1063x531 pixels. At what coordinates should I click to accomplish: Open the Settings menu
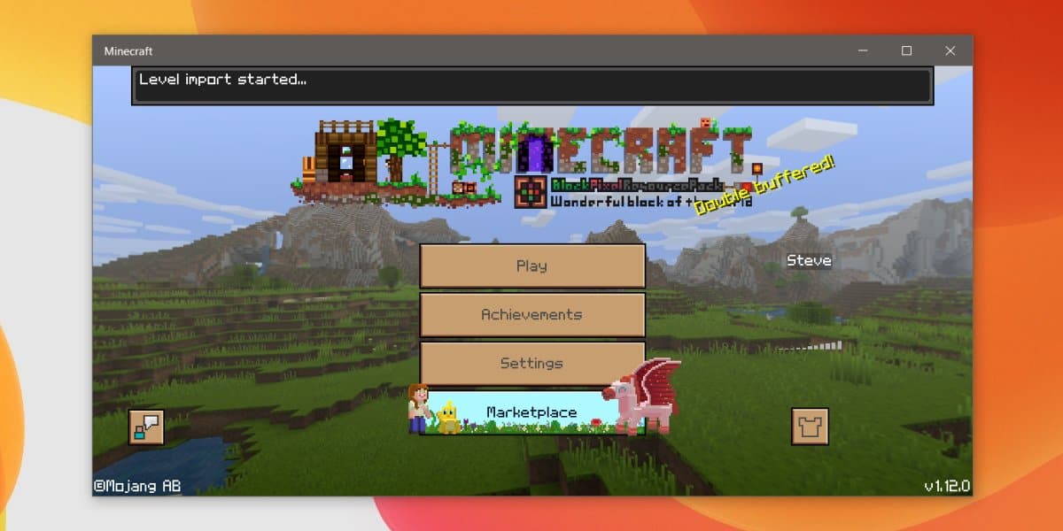coord(531,363)
